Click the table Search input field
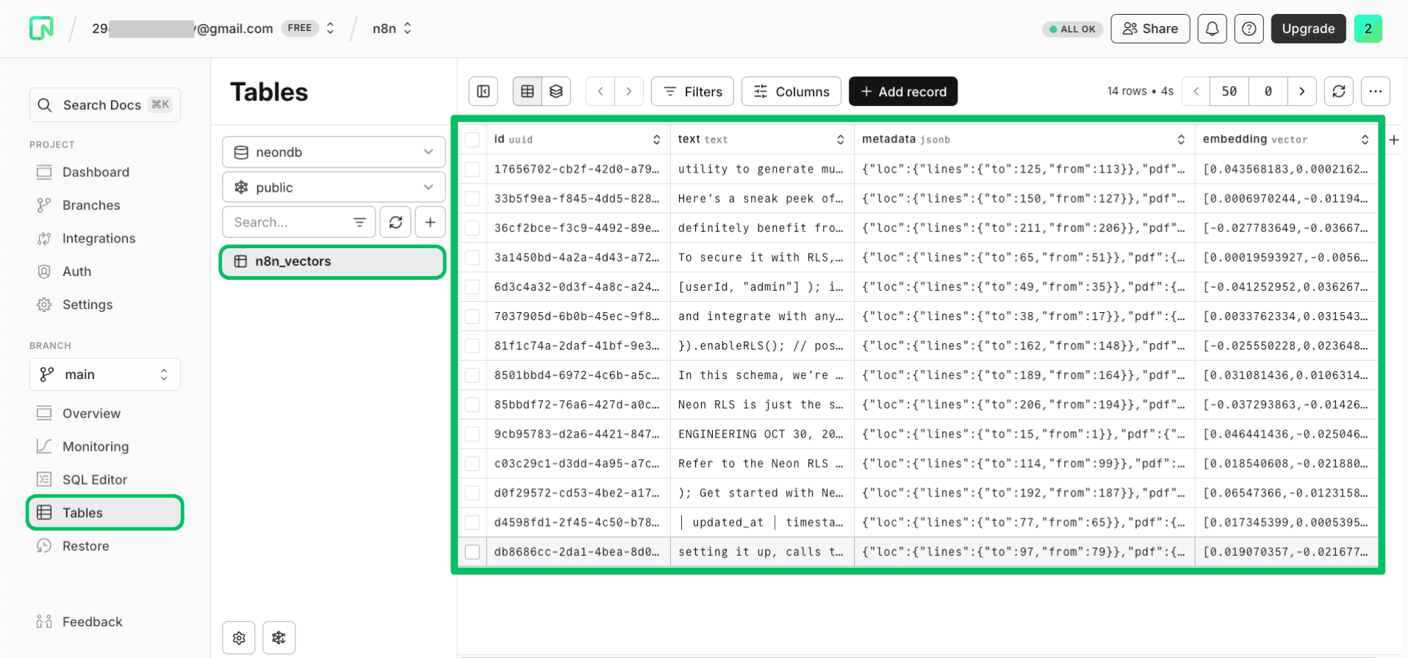The width and height of the screenshot is (1408, 658). pyautogui.click(x=290, y=222)
